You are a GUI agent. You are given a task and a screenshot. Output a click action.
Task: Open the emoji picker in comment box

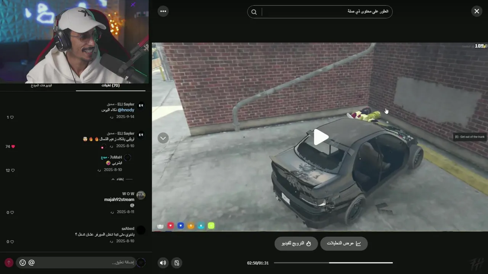pos(22,263)
